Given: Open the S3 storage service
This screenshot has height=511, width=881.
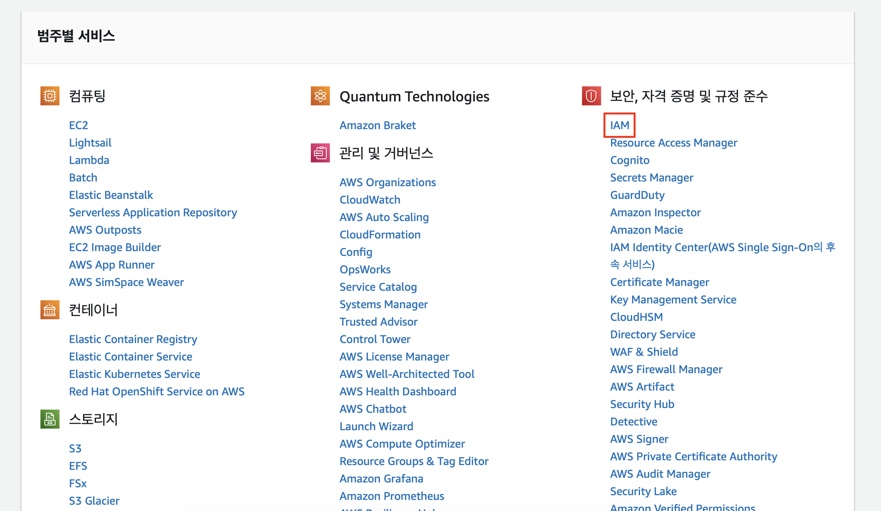Looking at the screenshot, I should pyautogui.click(x=75, y=448).
